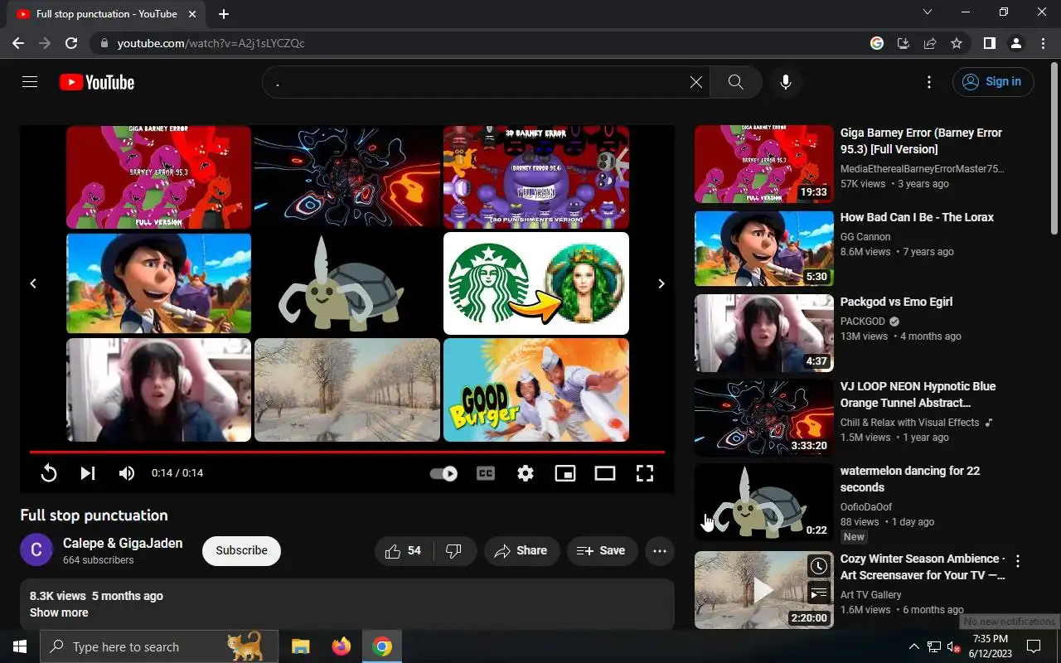The image size is (1061, 663).
Task: Bookmark this tab with the star
Action: coord(957,43)
